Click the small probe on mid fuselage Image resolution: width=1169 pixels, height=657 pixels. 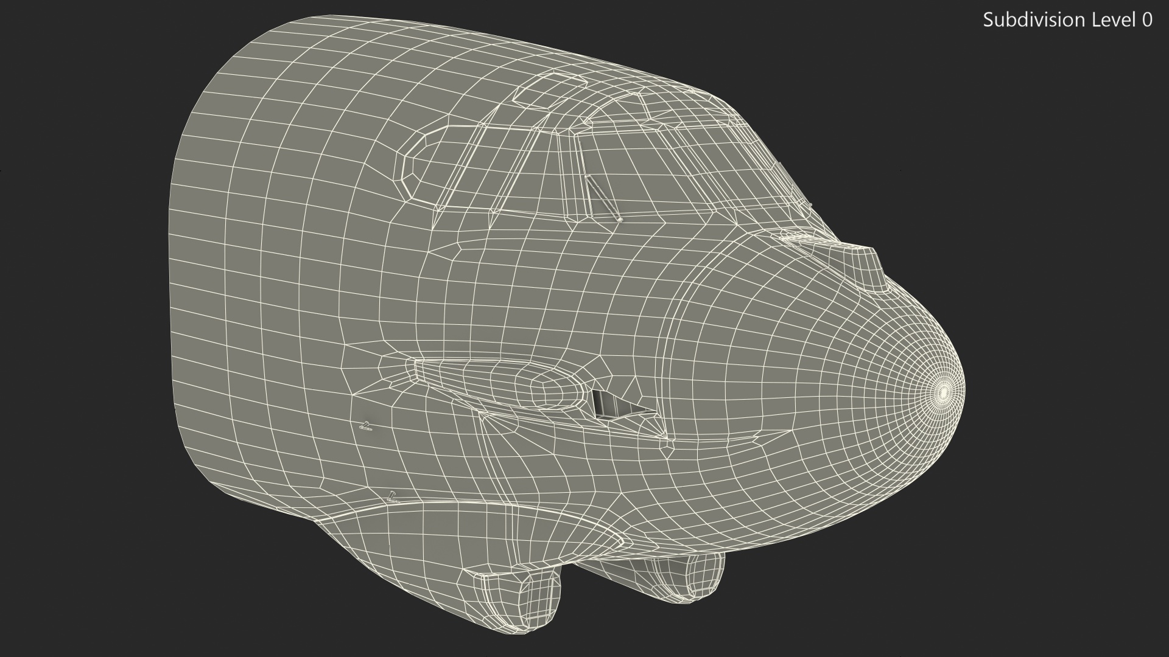coord(365,426)
